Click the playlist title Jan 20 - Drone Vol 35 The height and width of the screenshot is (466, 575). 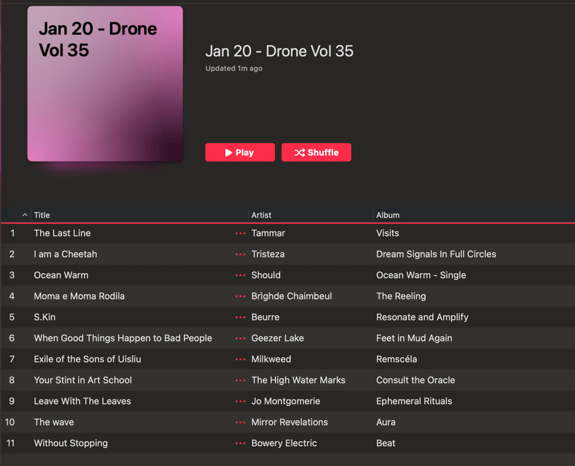point(279,51)
